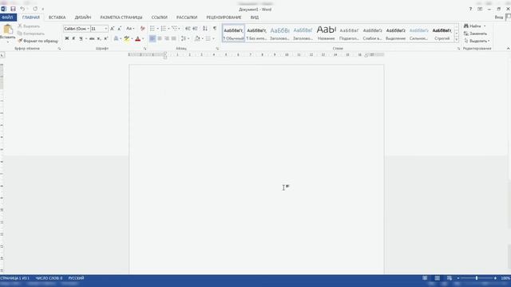Click Вырезать (Cut) button
This screenshot has width=511, height=287.
(29, 26)
